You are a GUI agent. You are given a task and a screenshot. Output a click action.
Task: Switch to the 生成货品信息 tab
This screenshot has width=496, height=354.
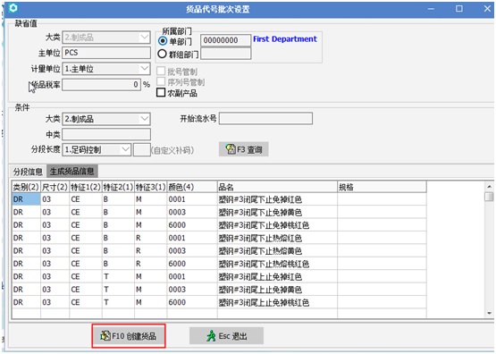click(72, 171)
